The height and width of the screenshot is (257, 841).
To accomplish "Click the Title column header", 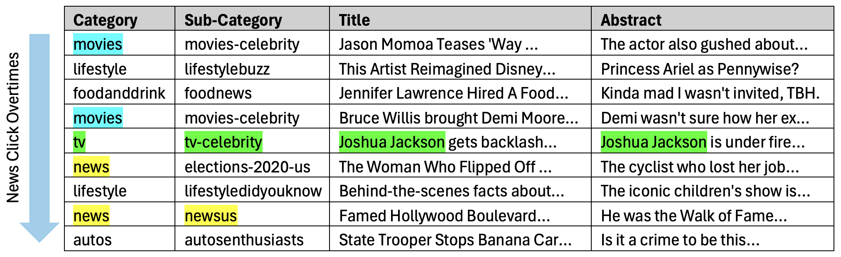I will (x=354, y=20).
